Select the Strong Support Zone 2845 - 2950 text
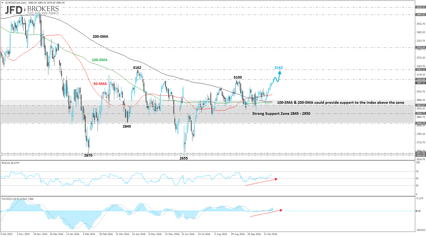Screen dimensions: 426x237 tap(281, 113)
